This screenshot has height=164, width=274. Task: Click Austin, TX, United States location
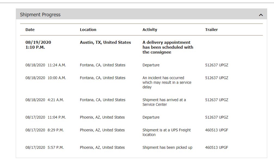[105, 42]
